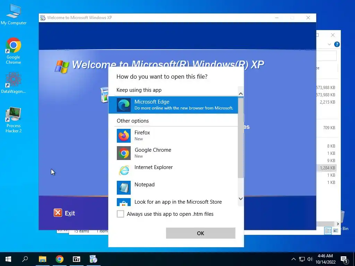The width and height of the screenshot is (355, 266).
Task: Open taskbar search magnifier
Action: pyautogui.click(x=25, y=259)
